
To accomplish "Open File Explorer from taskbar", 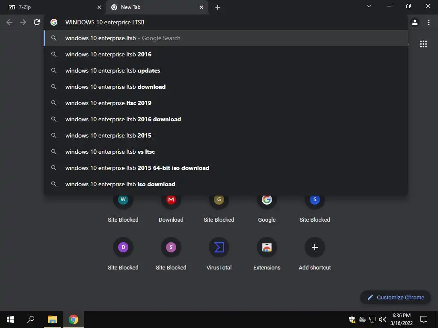I will click(x=52, y=319).
